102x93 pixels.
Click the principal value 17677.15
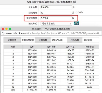pyautogui.click(x=51, y=74)
